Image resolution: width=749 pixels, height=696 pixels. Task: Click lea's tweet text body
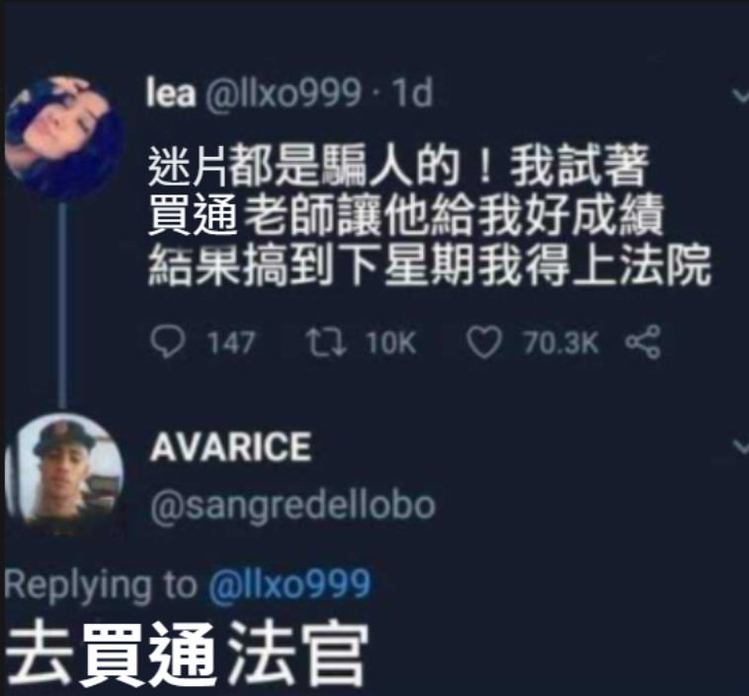click(x=429, y=215)
